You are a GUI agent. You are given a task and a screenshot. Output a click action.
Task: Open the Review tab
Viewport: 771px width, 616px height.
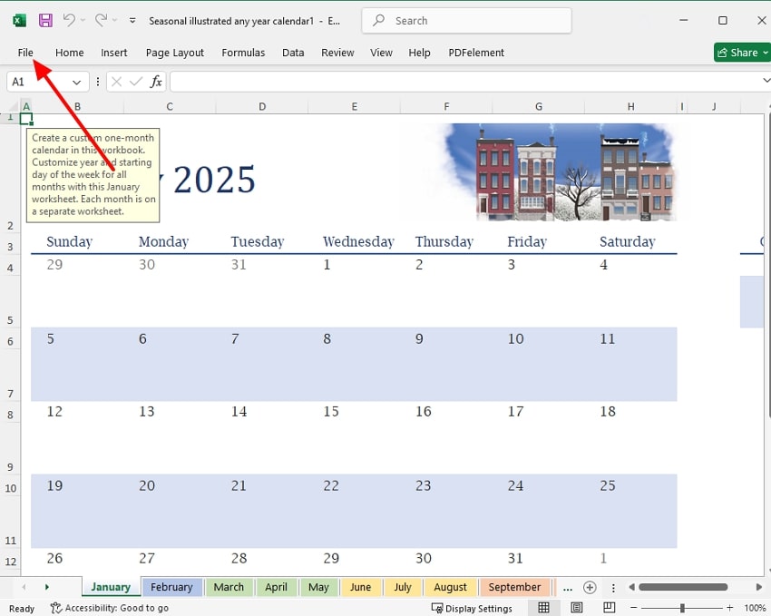pos(337,53)
